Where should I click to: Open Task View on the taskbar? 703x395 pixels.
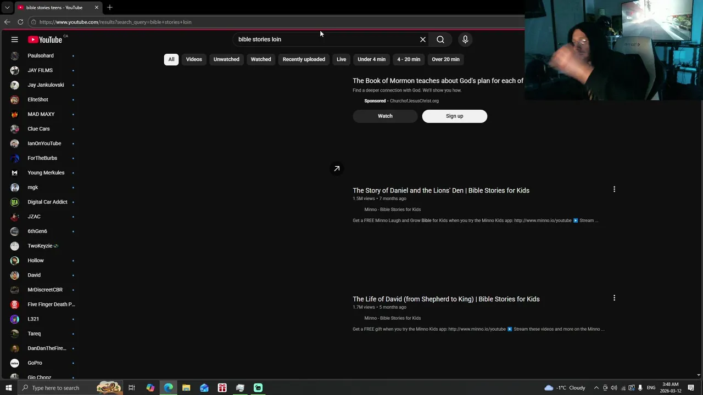coord(132,388)
